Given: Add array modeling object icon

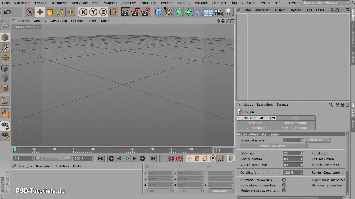Looking at the screenshot, I should point(189,12).
